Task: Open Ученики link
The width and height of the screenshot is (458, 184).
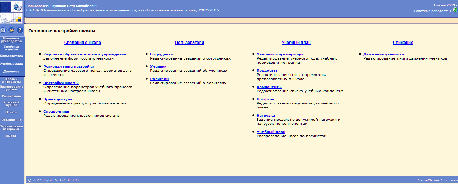Action: pyautogui.click(x=158, y=66)
